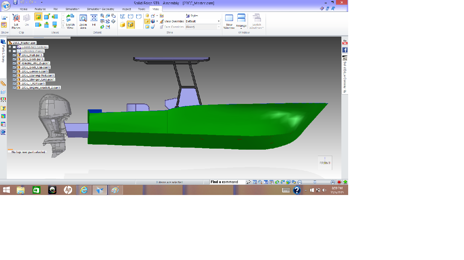
Task: Uncheck the 23CC_Hull.par:1 visibility checkbox
Action: pos(14,55)
